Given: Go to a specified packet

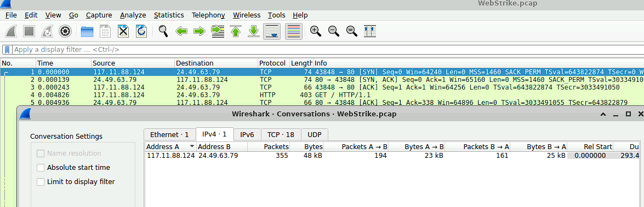Looking at the screenshot, I should [x=218, y=31].
